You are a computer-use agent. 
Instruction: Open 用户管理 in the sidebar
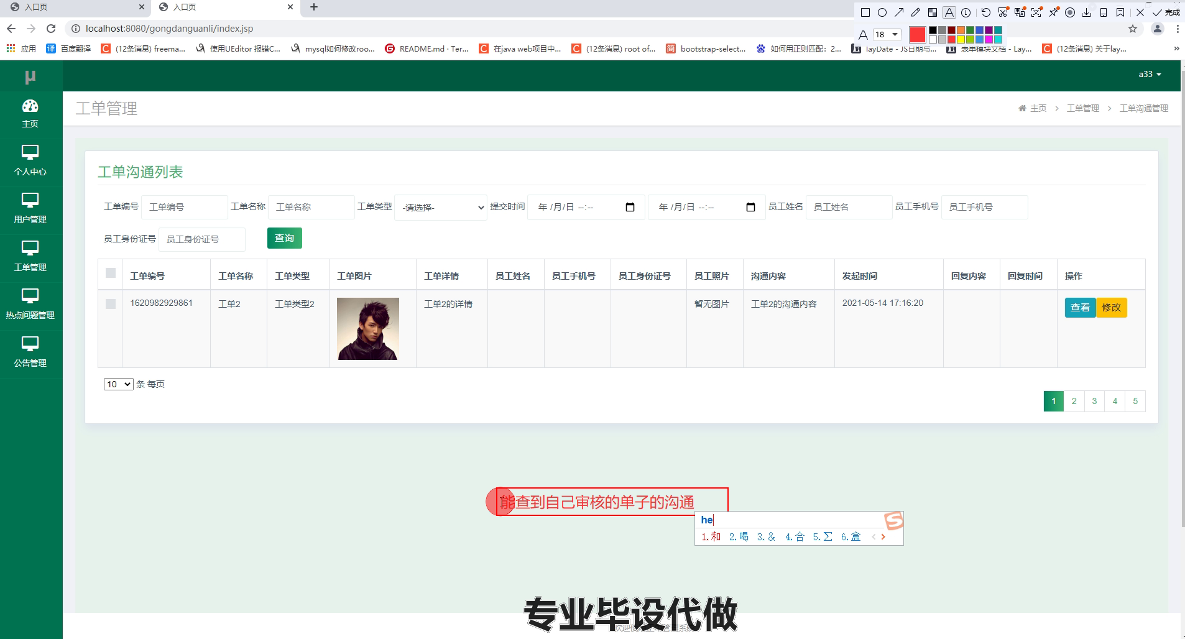click(x=30, y=209)
